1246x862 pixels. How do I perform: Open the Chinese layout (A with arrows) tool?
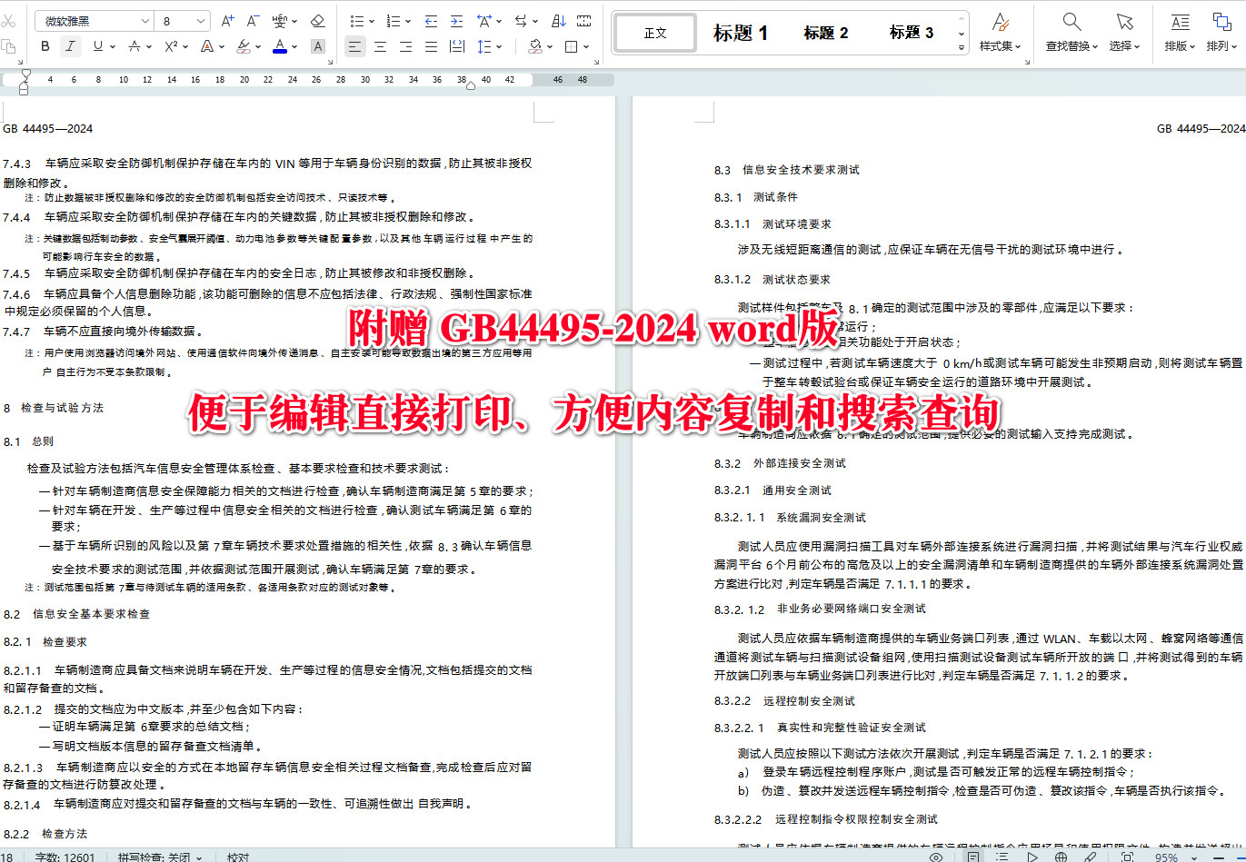pyautogui.click(x=485, y=21)
